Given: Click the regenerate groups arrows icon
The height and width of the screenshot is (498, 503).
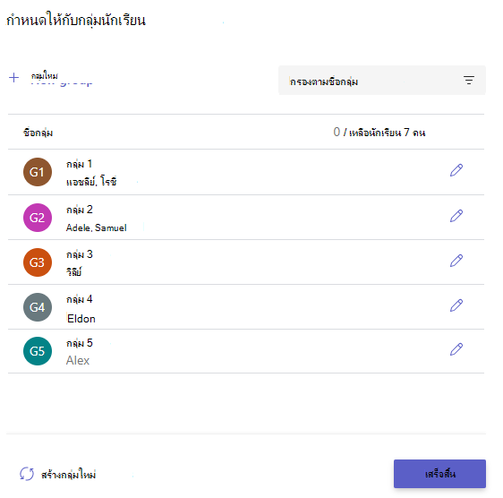Looking at the screenshot, I should click(x=27, y=474).
